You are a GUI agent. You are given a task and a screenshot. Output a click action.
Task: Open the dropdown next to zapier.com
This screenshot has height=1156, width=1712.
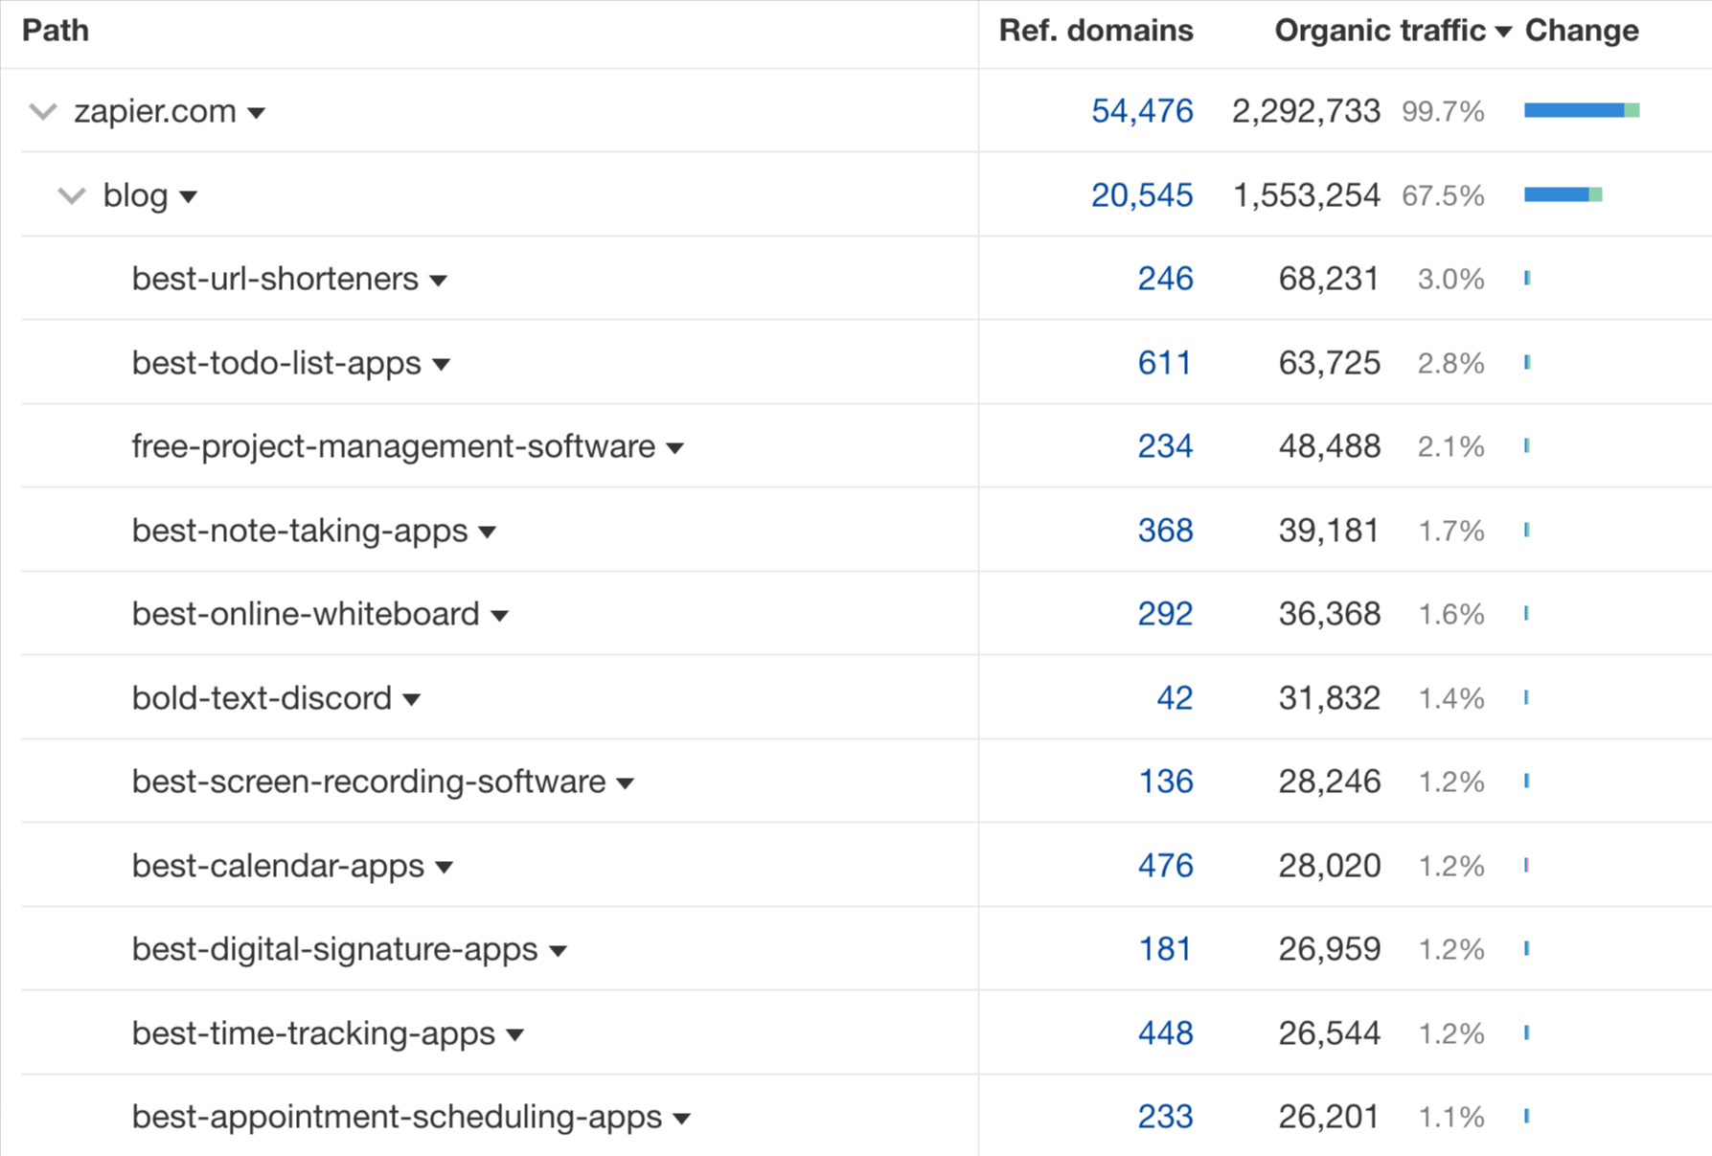(257, 113)
